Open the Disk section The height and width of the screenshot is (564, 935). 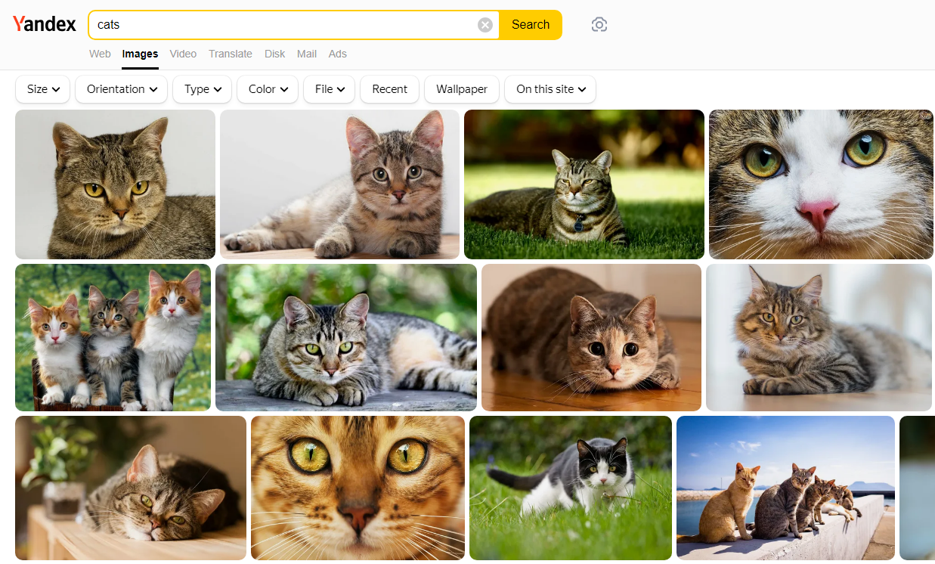click(x=274, y=54)
